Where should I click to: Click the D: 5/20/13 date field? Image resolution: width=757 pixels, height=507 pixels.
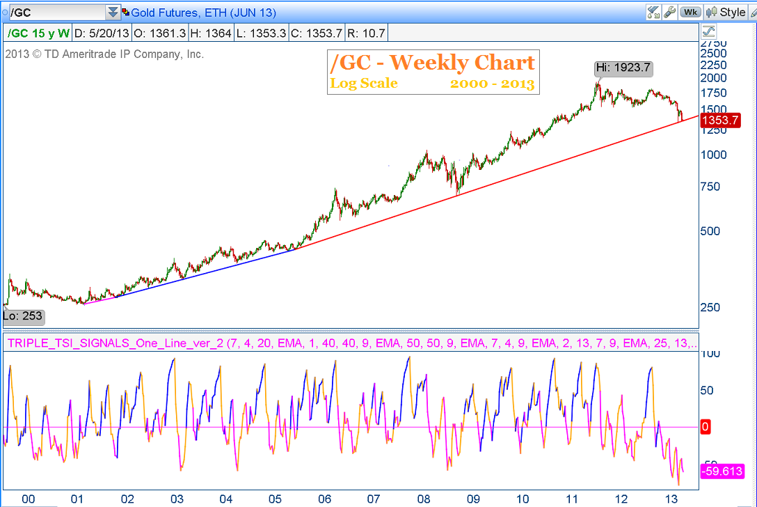pos(101,31)
